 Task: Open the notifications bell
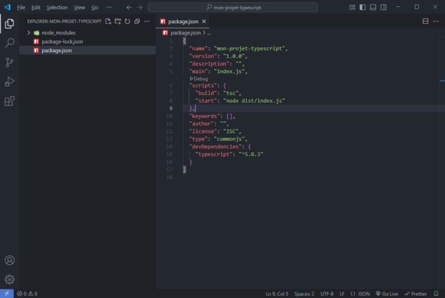[x=436, y=293]
